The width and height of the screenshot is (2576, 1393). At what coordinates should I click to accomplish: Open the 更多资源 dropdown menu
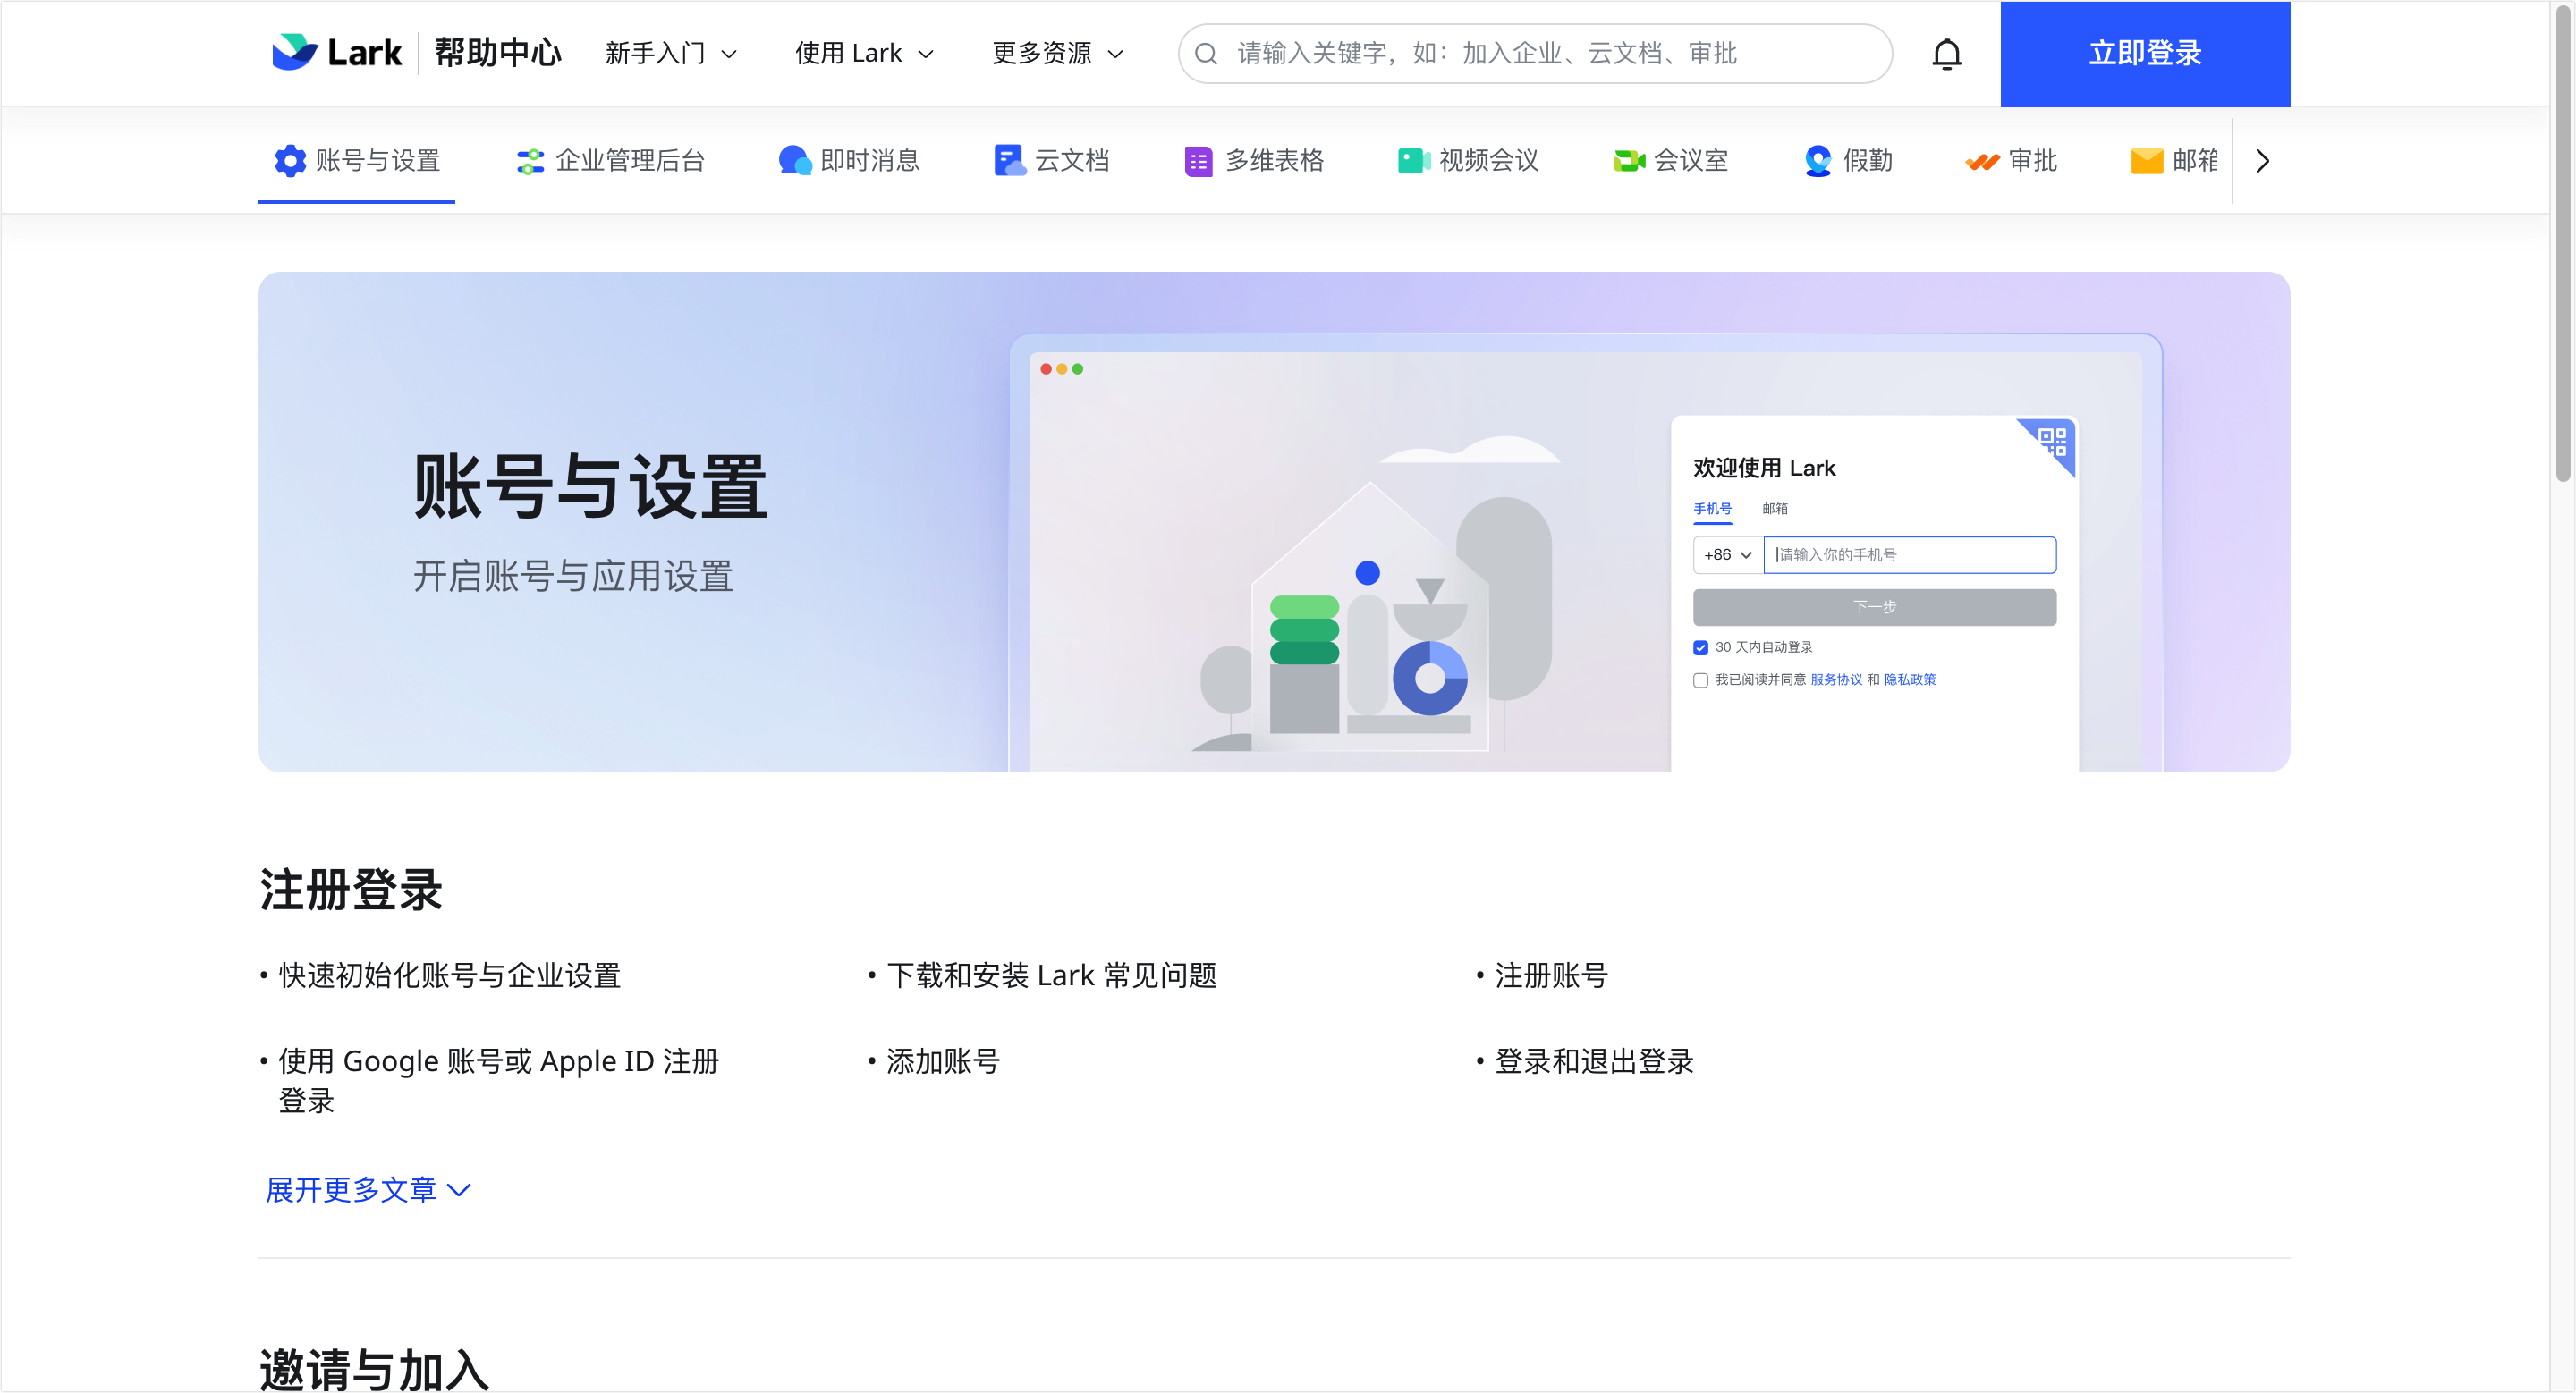point(1058,54)
